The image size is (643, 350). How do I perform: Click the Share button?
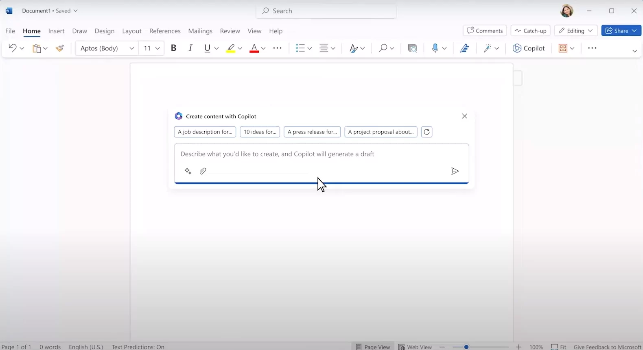[x=621, y=30]
